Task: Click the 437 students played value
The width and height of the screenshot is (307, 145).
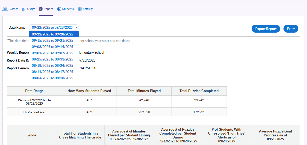Action: (x=89, y=100)
